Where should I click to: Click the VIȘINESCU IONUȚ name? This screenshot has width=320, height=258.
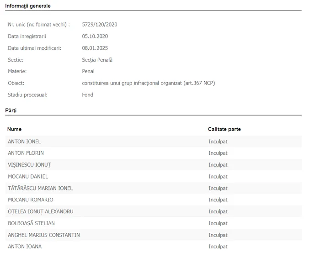tap(29, 165)
